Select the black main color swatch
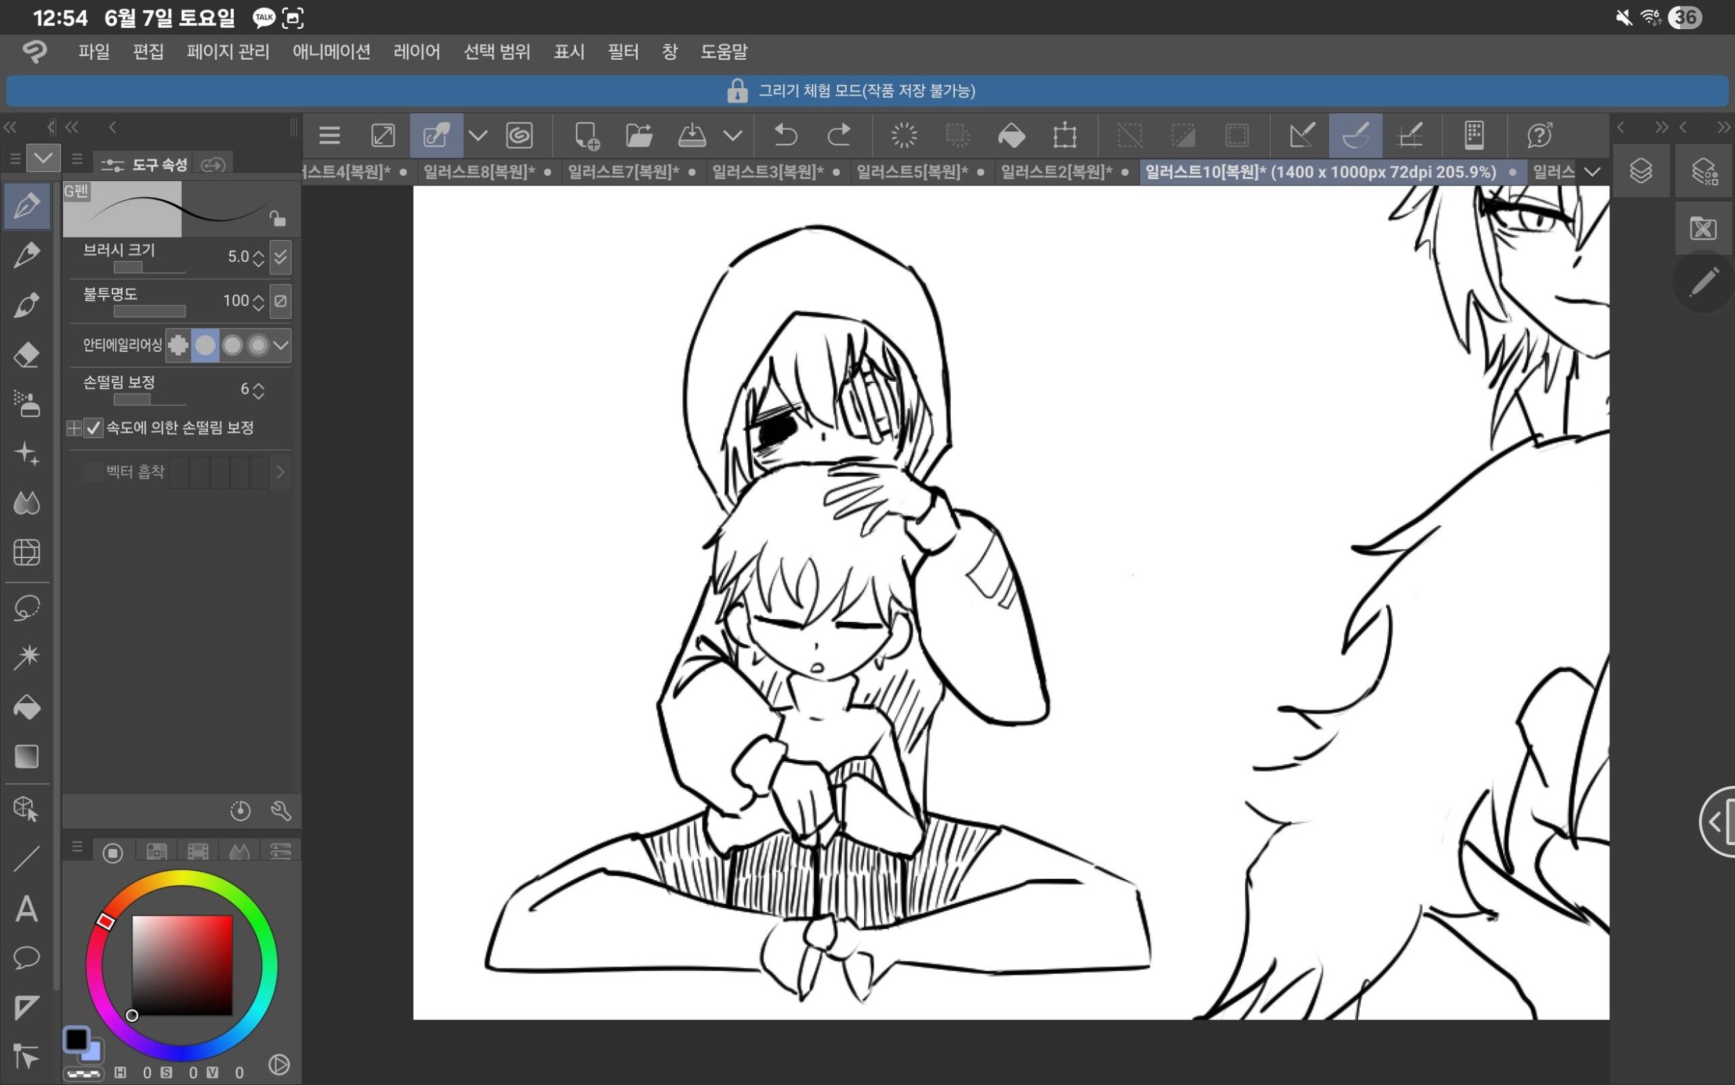Viewport: 1735px width, 1085px height. tap(76, 1039)
